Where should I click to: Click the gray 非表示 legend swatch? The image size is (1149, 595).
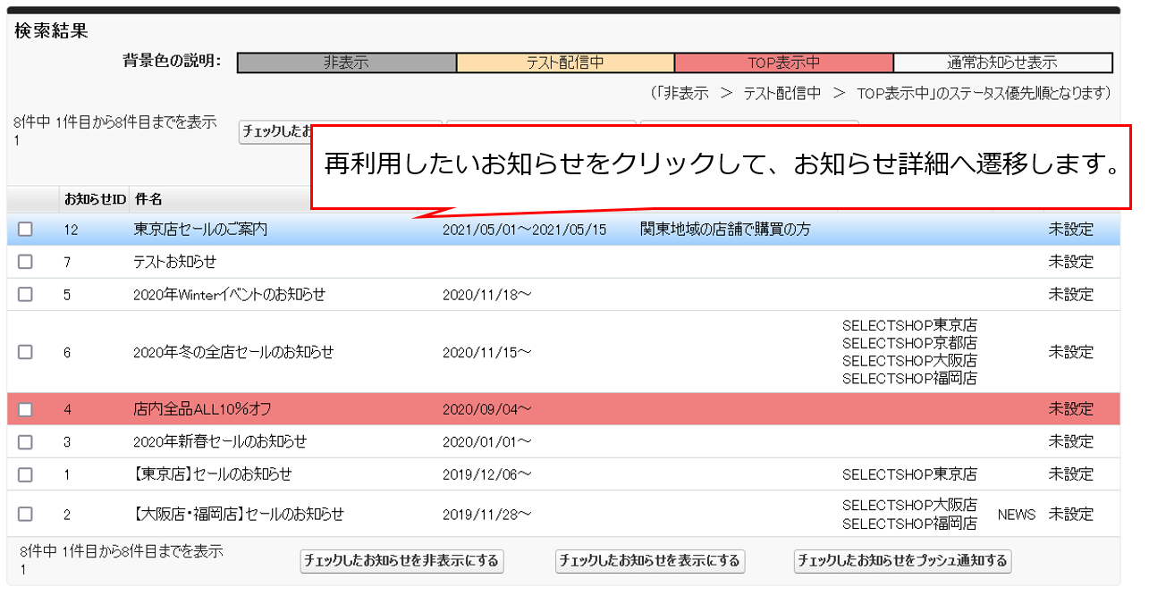[346, 63]
